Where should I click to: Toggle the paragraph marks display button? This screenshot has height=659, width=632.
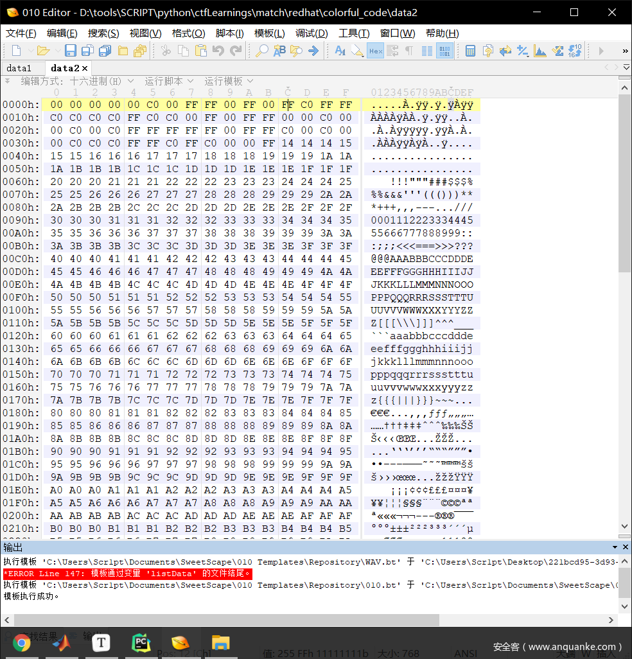coord(409,51)
